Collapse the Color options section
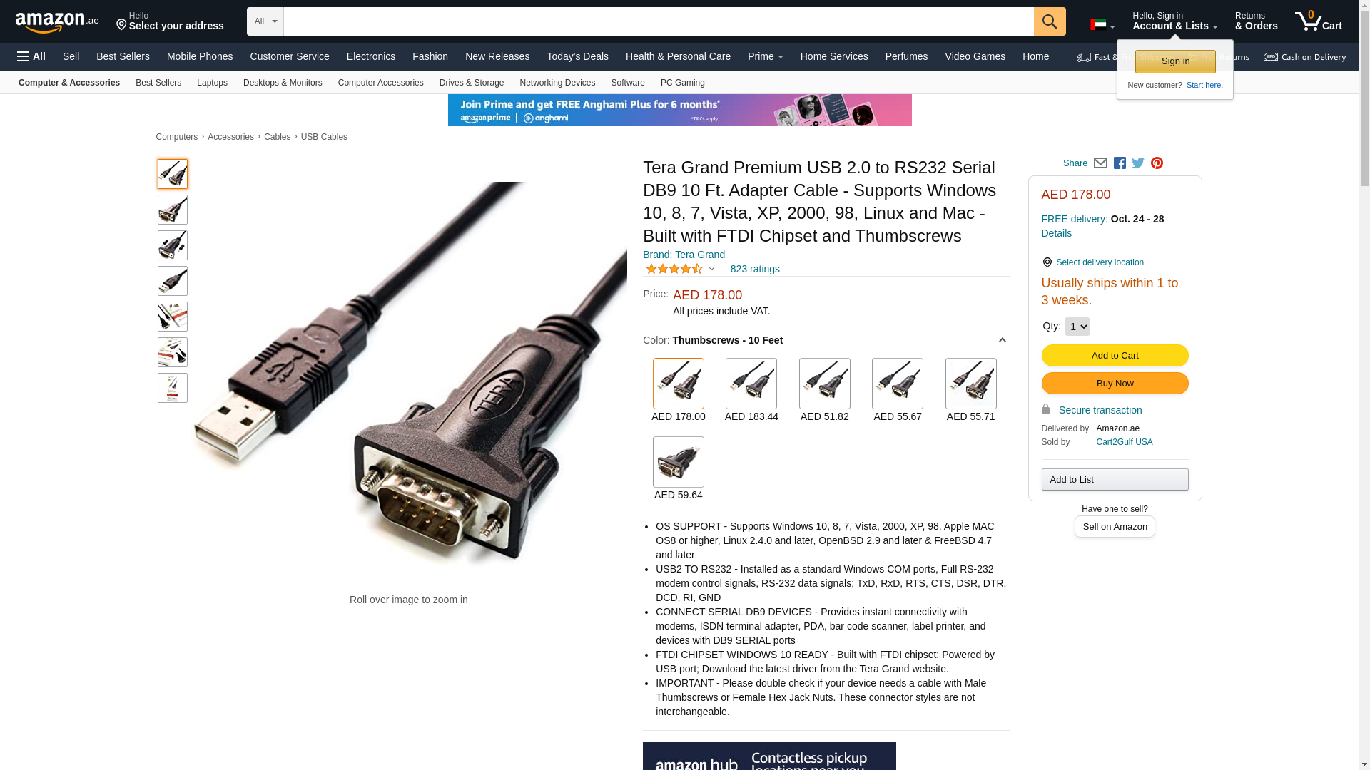This screenshot has width=1370, height=770. [1002, 341]
